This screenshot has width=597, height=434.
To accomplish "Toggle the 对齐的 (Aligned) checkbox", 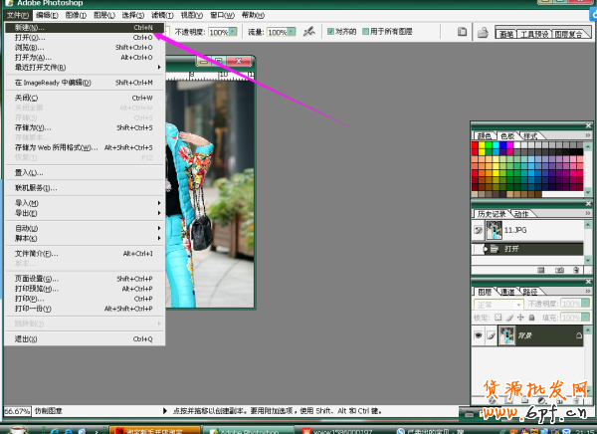I will 331,32.
